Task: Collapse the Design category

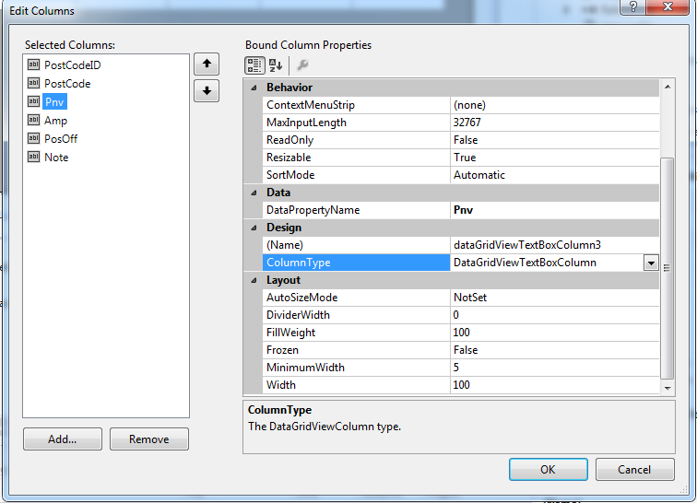Action: [254, 228]
